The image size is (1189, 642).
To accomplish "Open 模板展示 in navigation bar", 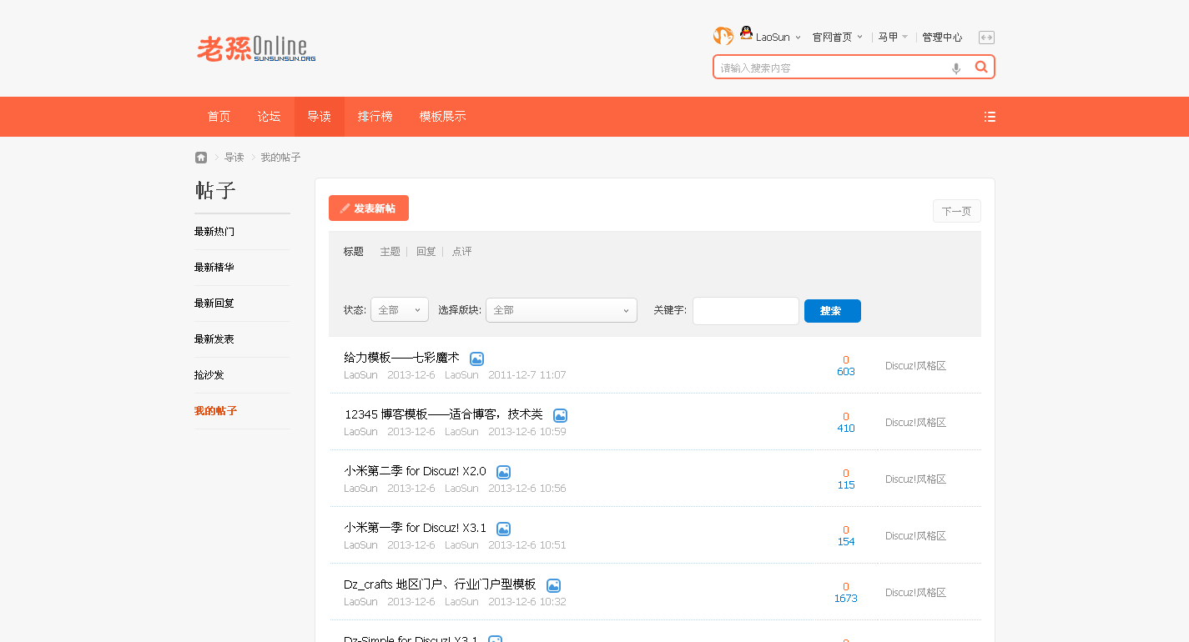I will pos(443,117).
